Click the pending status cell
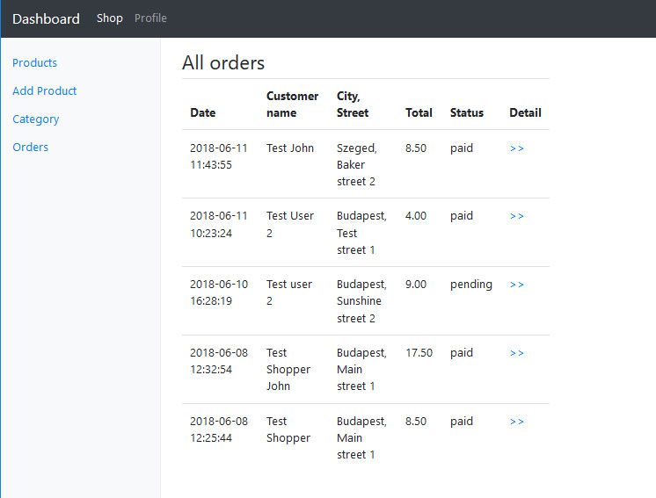This screenshot has width=656, height=498. [x=471, y=285]
